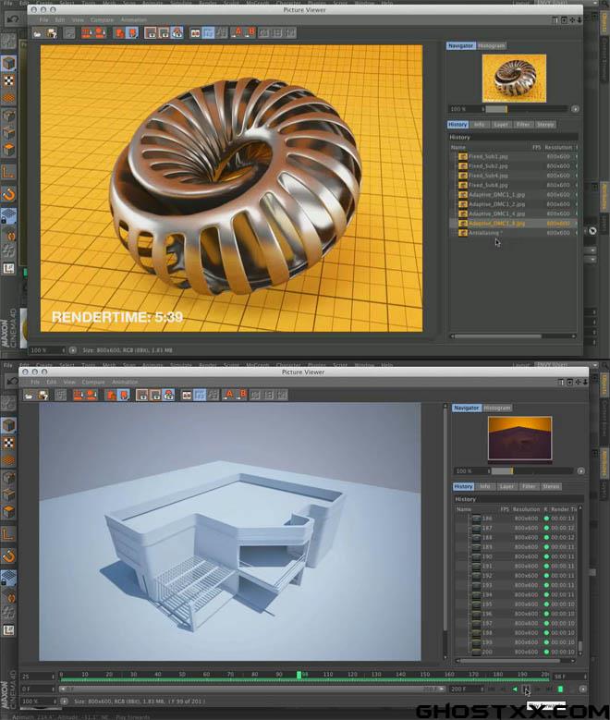
Task: Select Workplane orange grid icon beside torus viewer
Action: coord(8,97)
